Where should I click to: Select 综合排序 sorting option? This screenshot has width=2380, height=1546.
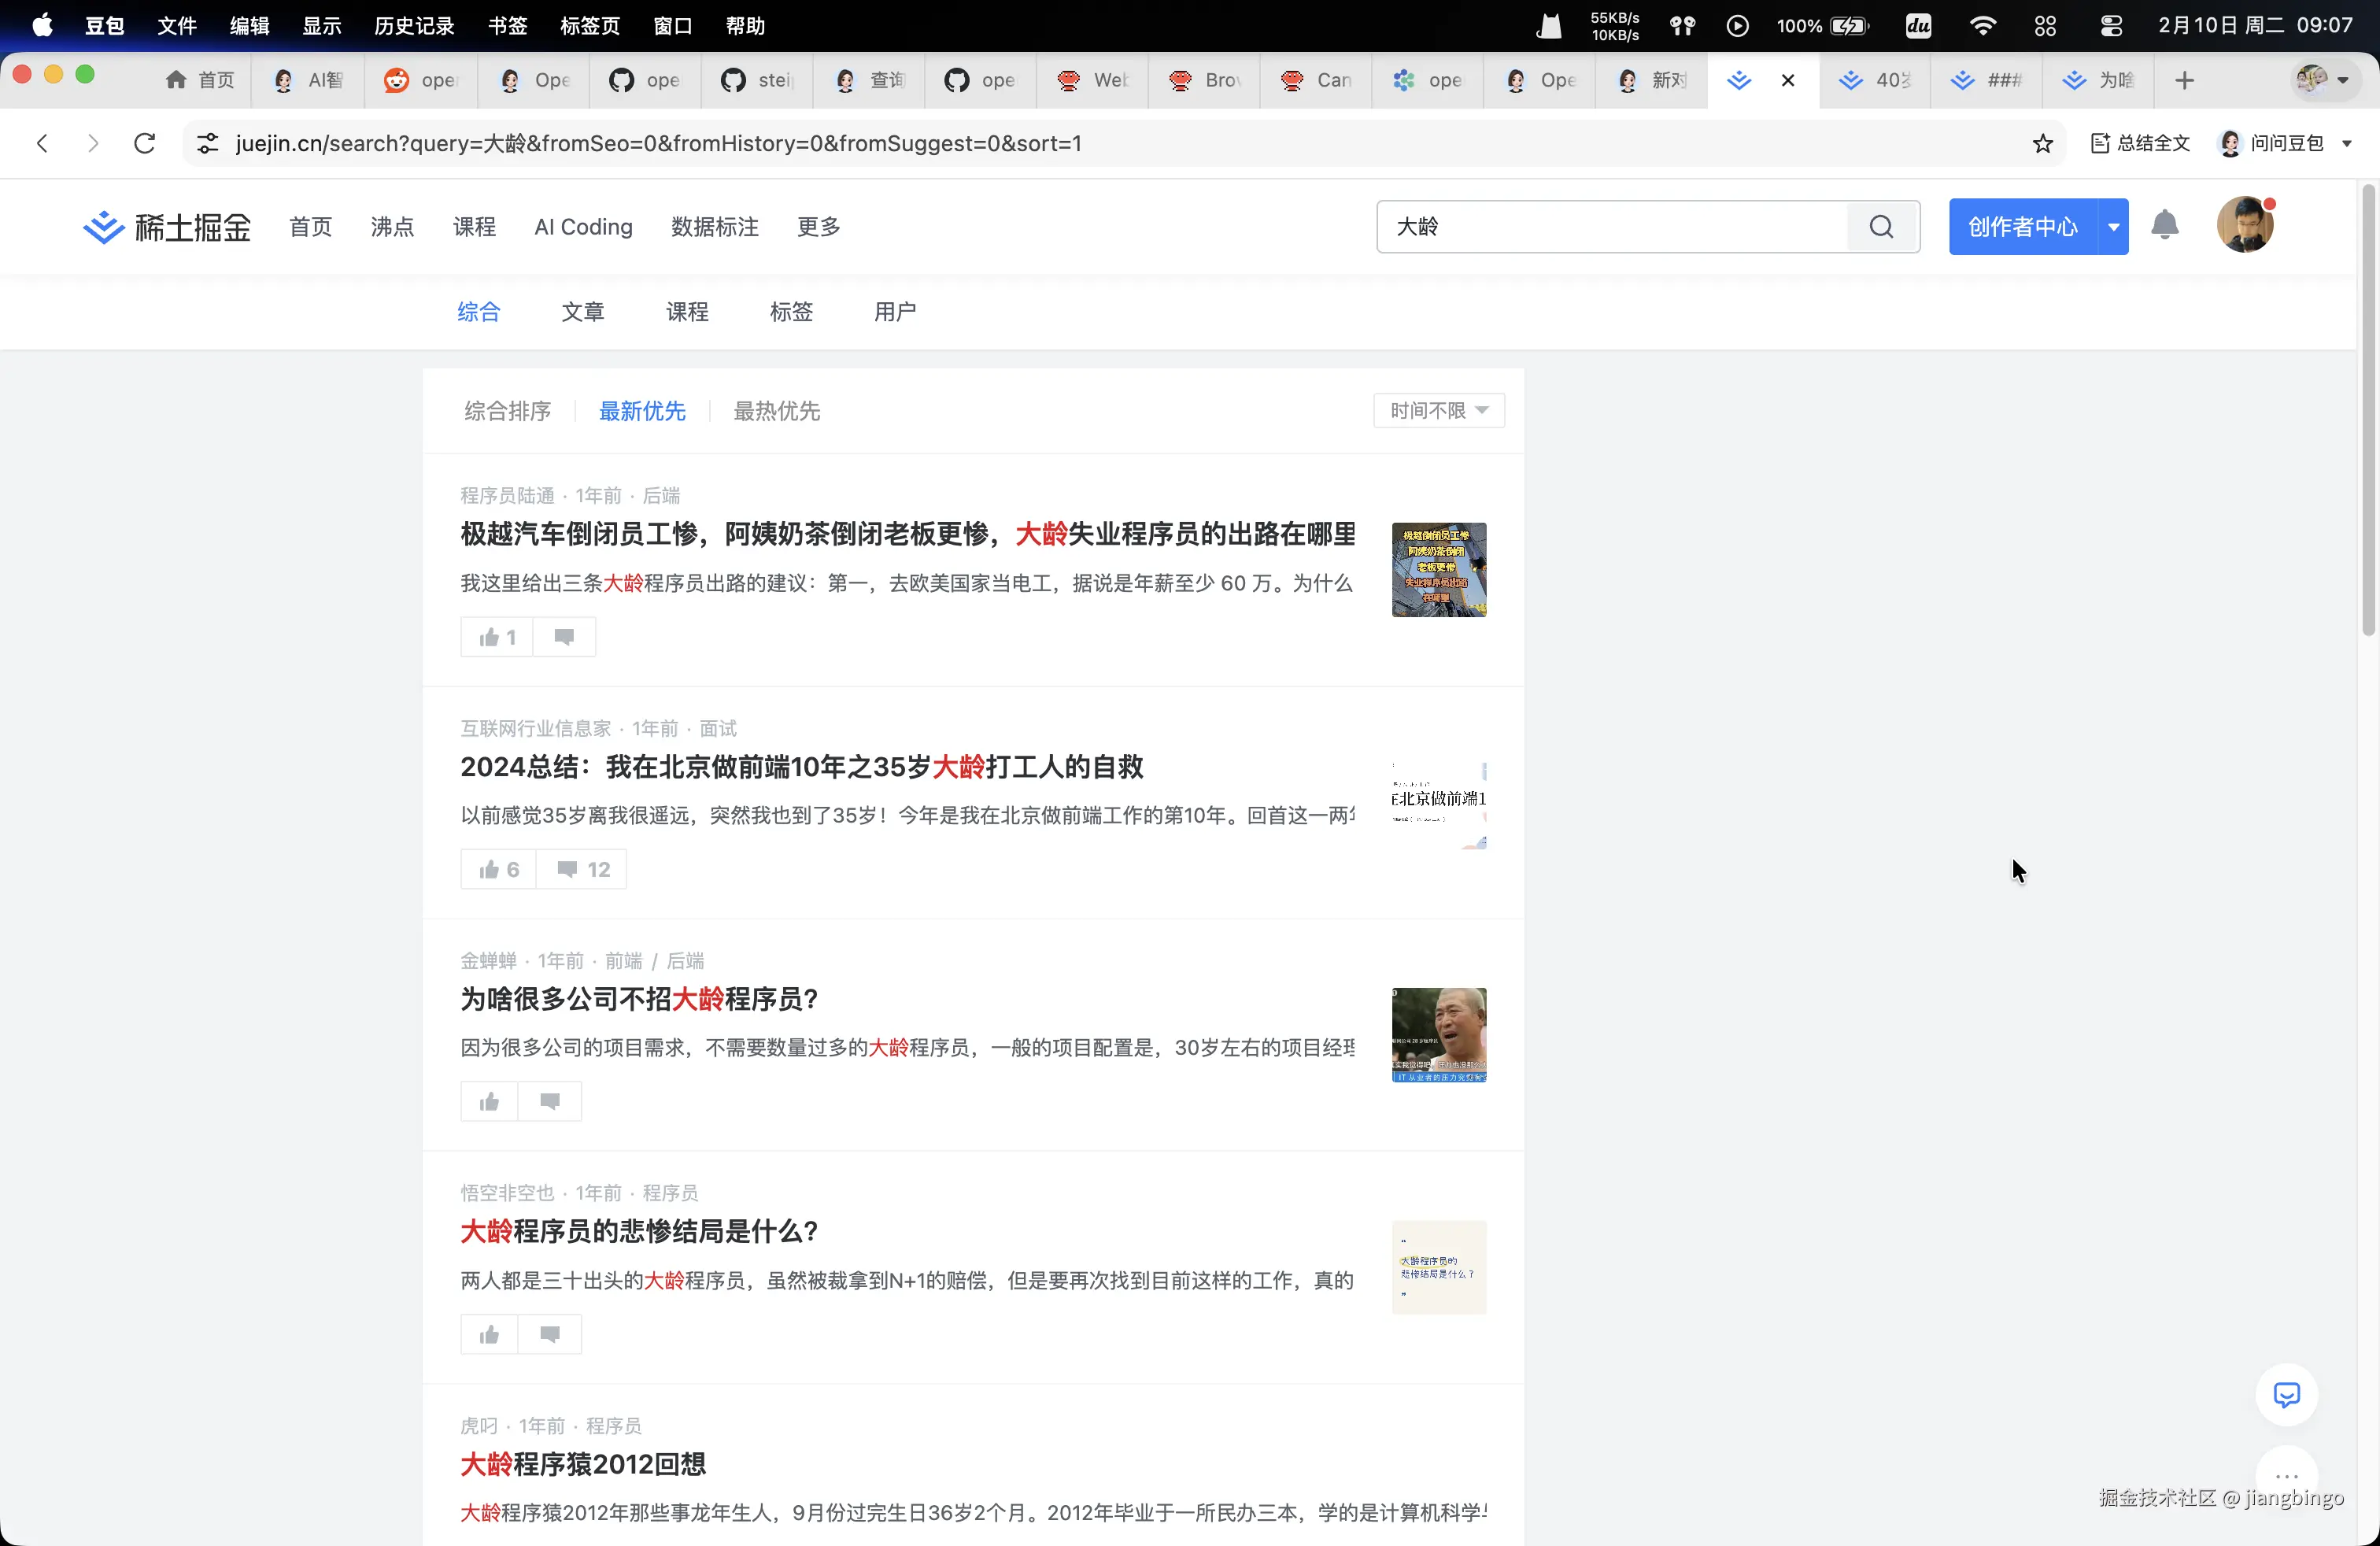507,411
